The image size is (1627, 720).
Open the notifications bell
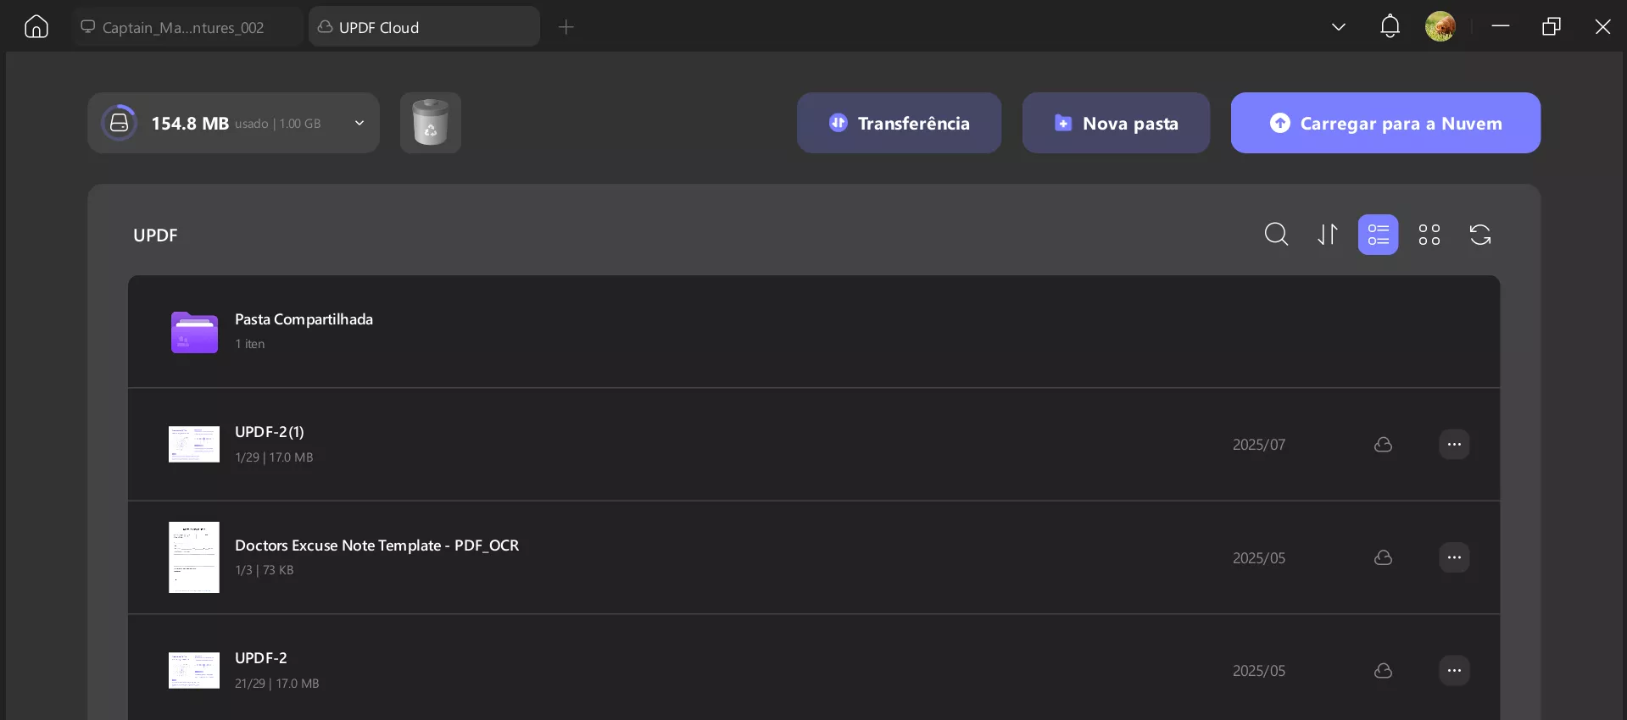click(1390, 26)
